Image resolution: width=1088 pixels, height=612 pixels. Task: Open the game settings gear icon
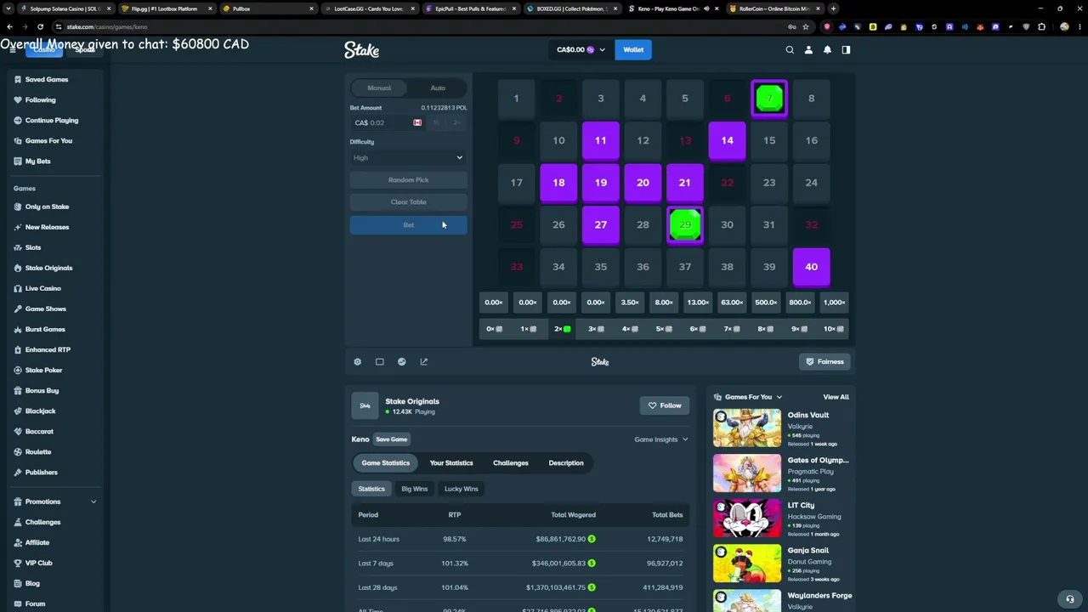(x=358, y=362)
